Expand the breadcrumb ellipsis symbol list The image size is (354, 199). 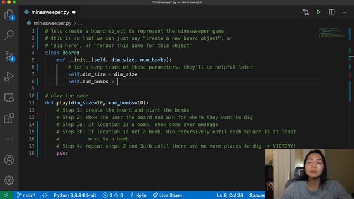[80, 23]
